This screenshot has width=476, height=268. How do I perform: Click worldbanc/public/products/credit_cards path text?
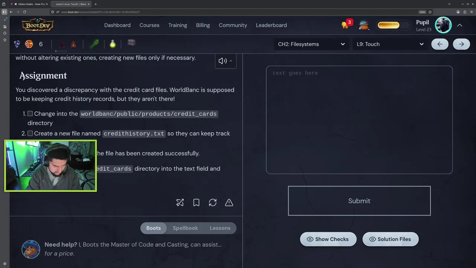pyautogui.click(x=149, y=114)
